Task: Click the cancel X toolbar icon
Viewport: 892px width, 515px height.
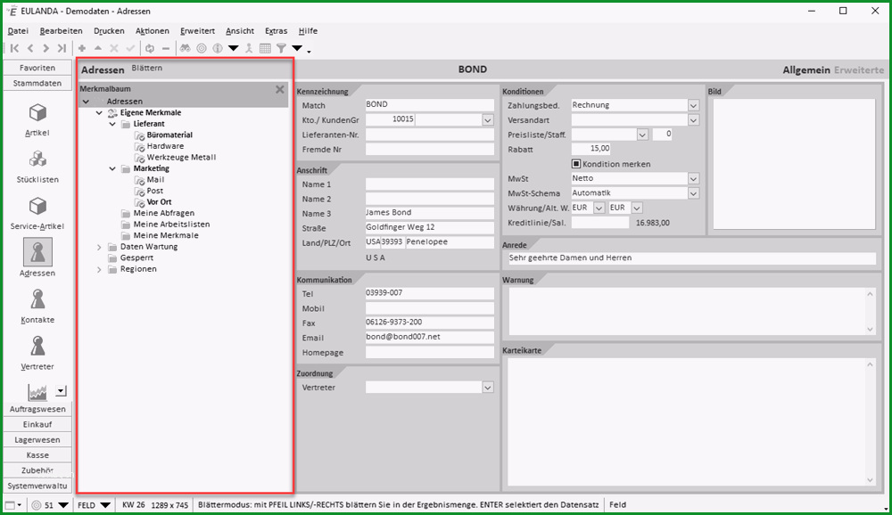Action: click(114, 48)
